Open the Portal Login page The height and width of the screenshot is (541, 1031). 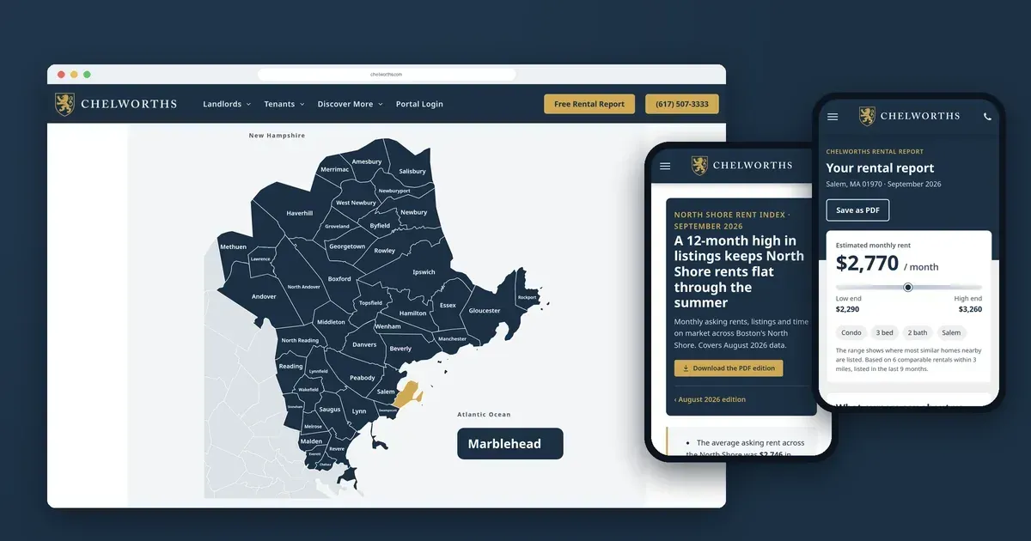[419, 104]
